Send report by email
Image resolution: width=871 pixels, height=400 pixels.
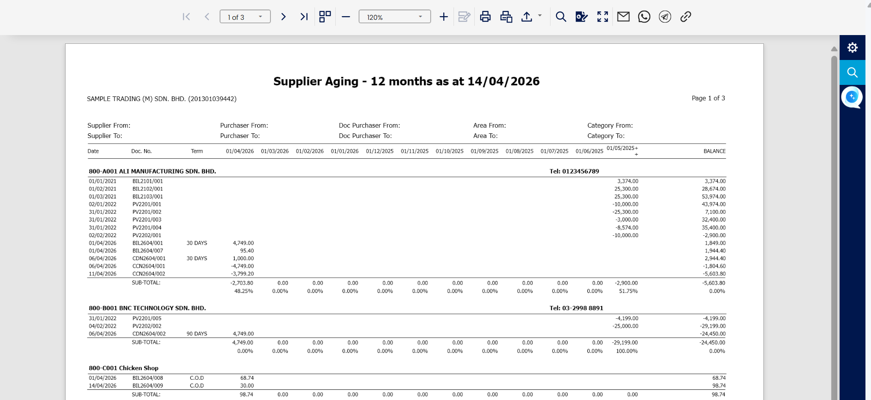[623, 17]
